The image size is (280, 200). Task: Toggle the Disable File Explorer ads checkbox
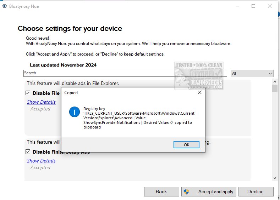(x=28, y=93)
